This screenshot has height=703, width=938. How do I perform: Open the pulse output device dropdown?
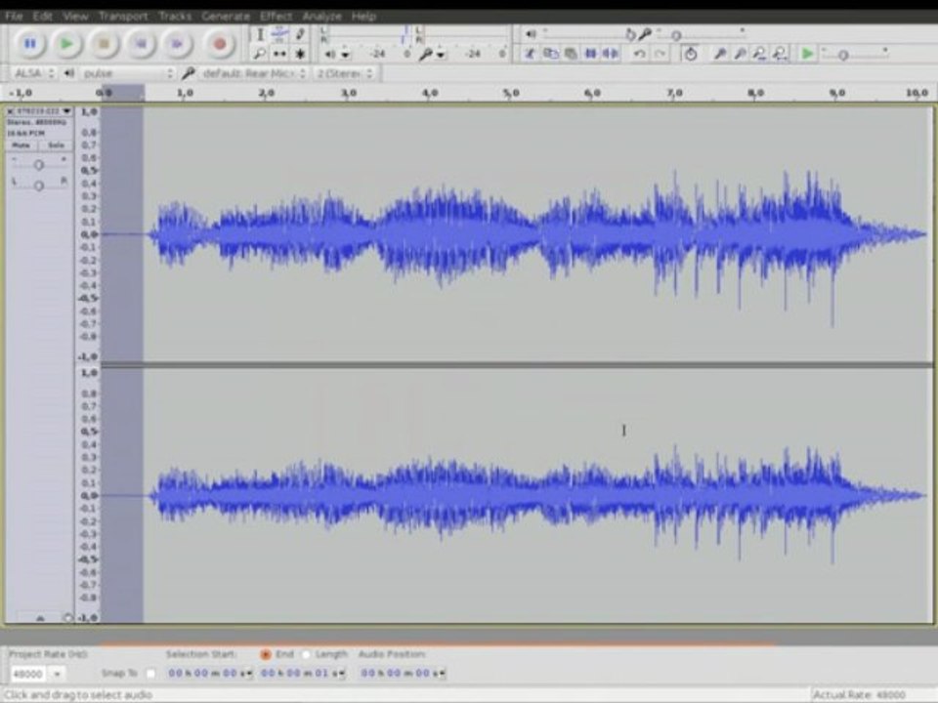click(128, 73)
